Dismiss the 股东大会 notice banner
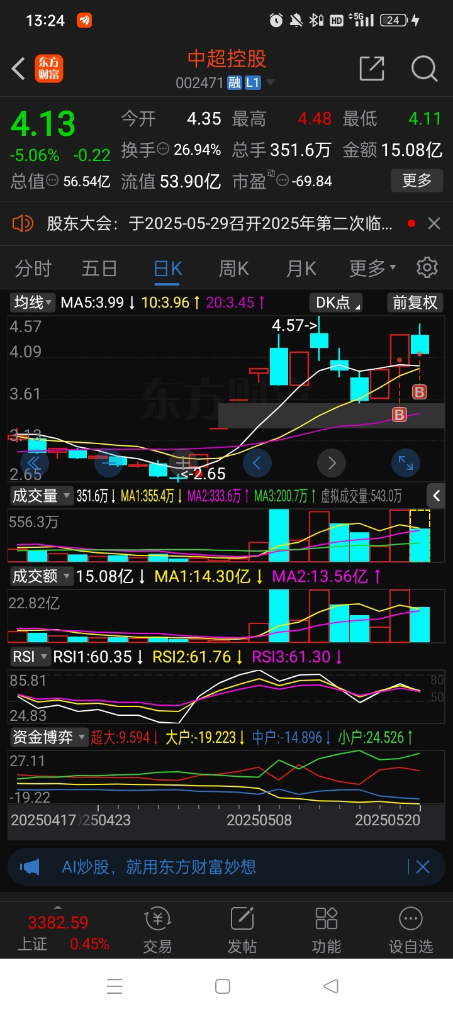 (x=433, y=223)
